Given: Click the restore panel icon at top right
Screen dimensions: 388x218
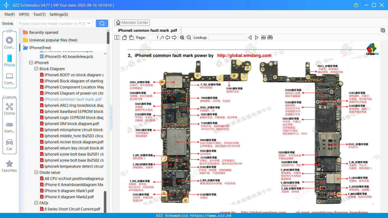Looking at the screenshot, I should point(383,30).
